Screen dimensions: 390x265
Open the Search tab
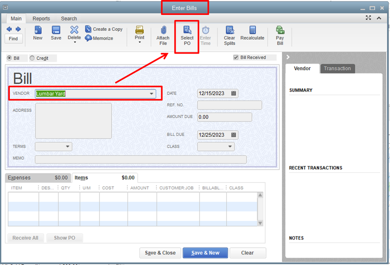pyautogui.click(x=69, y=18)
